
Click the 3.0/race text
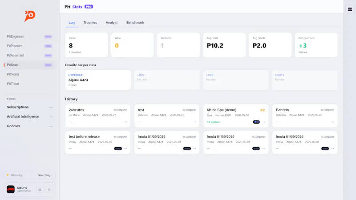[303, 52]
